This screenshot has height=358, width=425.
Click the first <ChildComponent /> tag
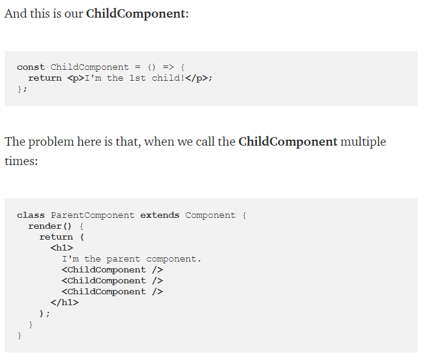click(x=112, y=269)
